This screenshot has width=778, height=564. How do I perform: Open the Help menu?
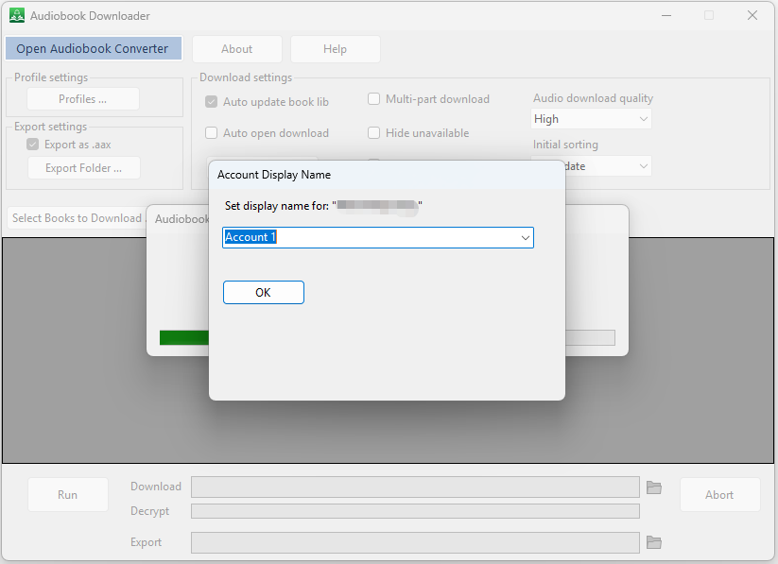[335, 49]
